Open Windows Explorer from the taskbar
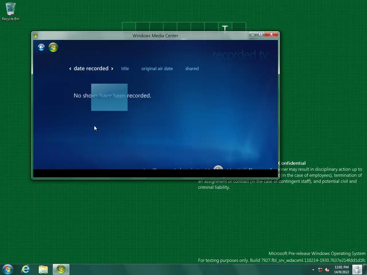Image resolution: width=367 pixels, height=275 pixels. [43, 270]
